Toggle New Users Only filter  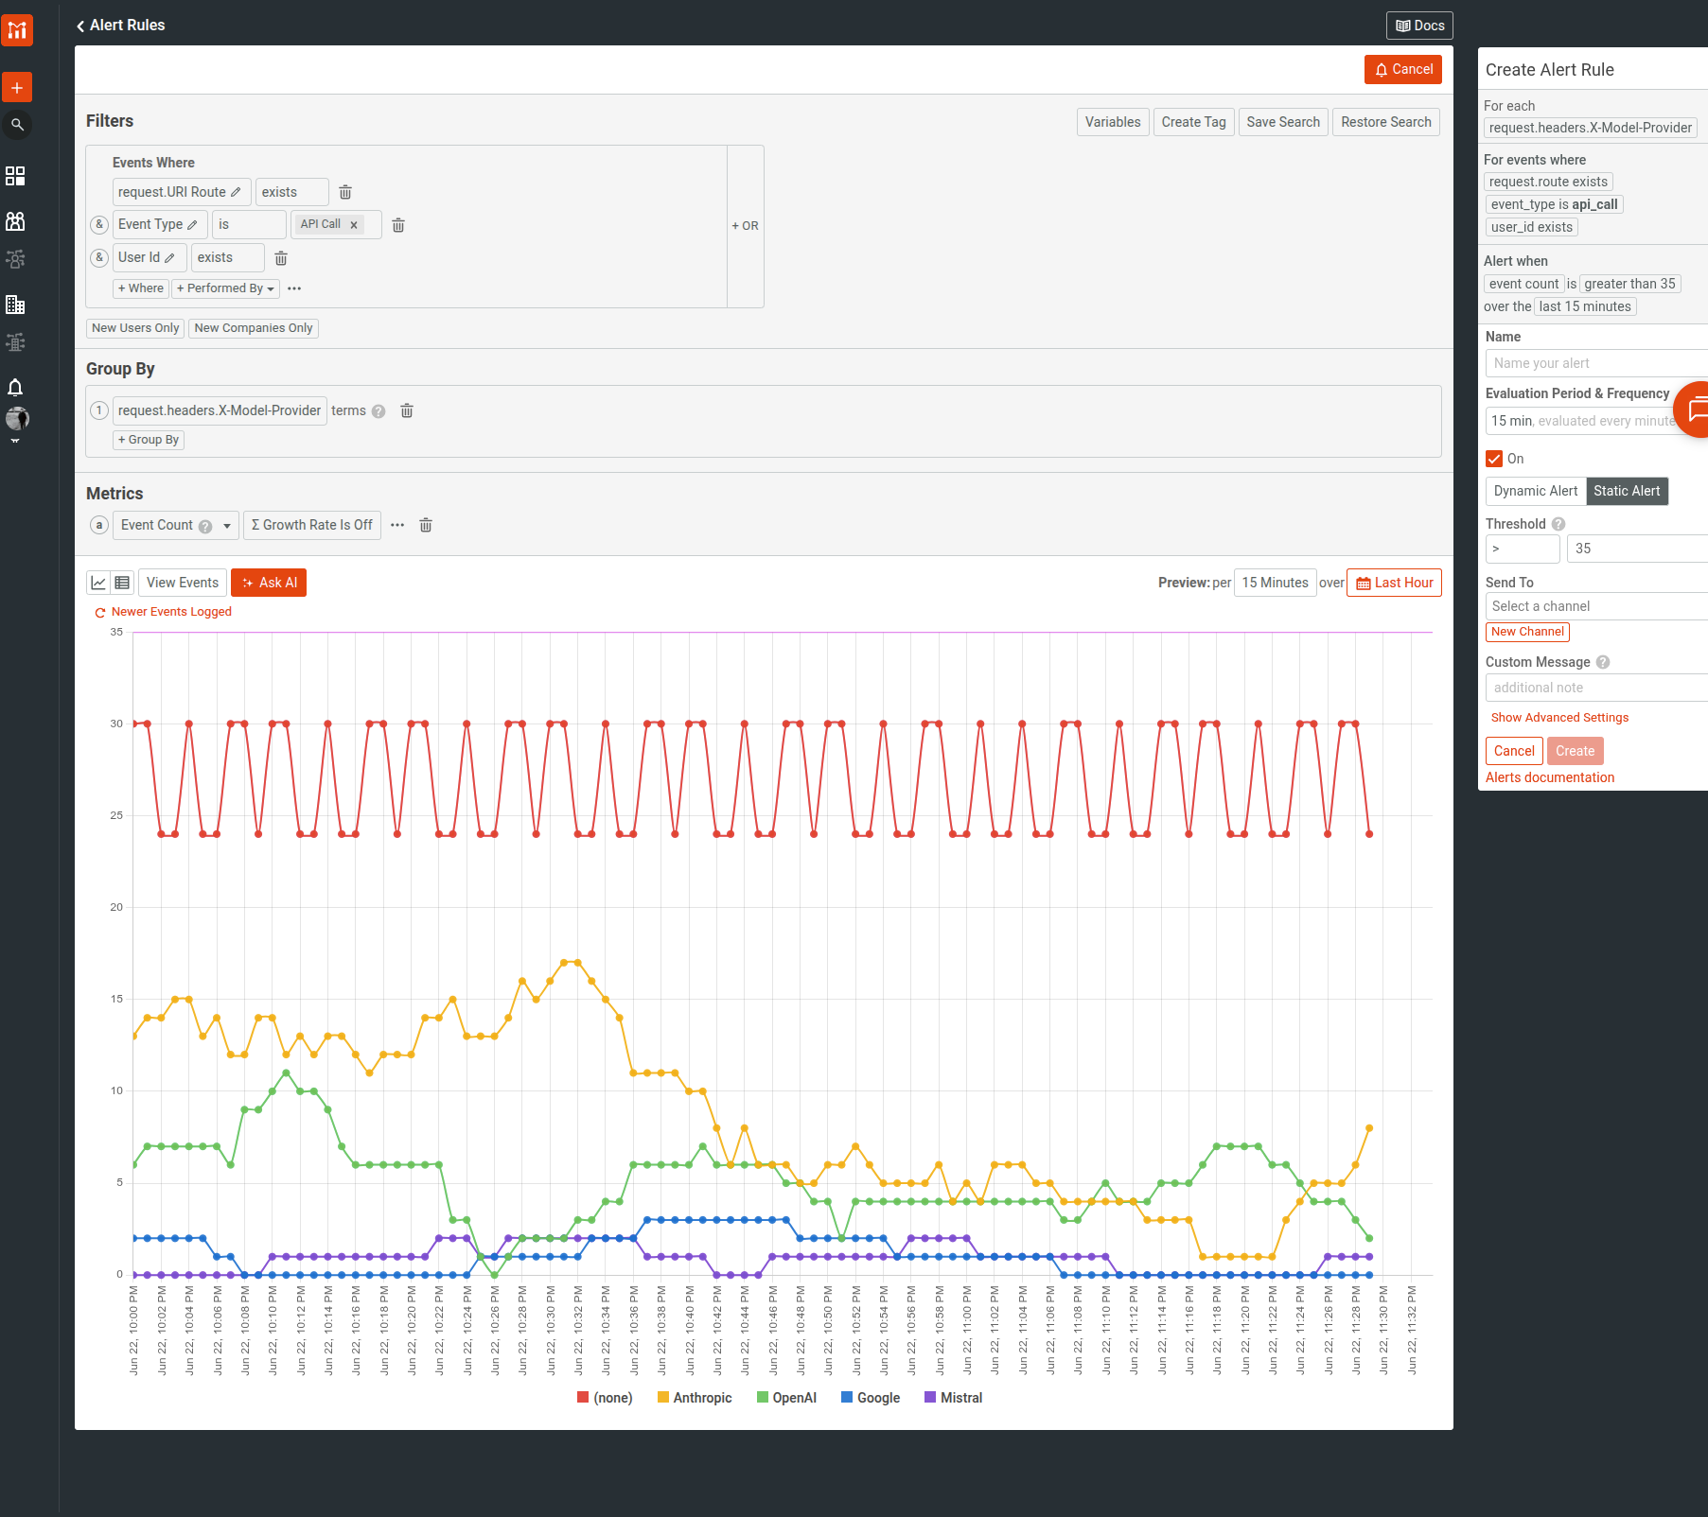[135, 328]
